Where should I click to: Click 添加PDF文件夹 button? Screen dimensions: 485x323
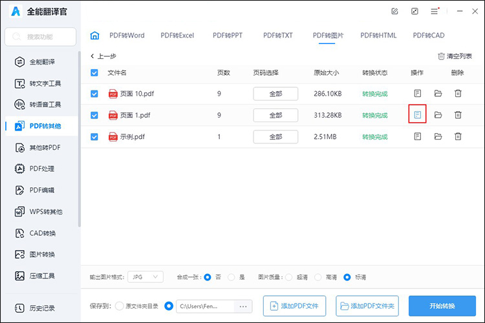[367, 306]
